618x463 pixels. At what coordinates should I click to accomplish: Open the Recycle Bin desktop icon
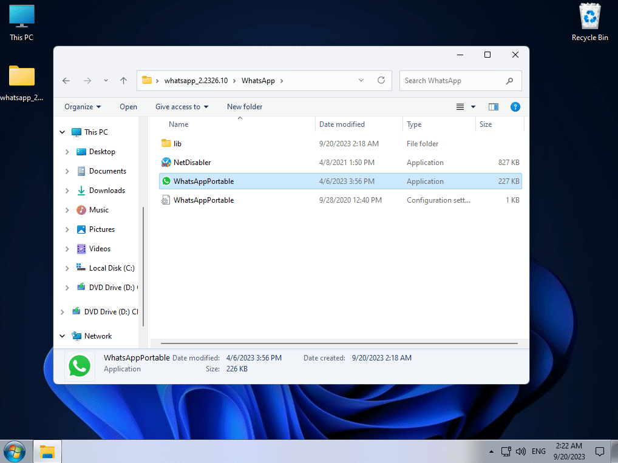point(589,23)
